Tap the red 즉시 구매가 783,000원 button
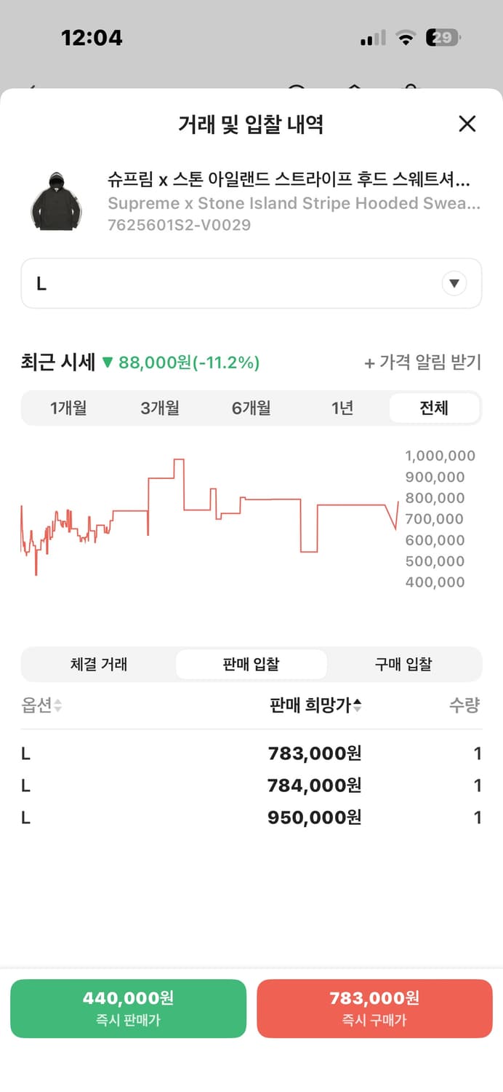The height and width of the screenshot is (1092, 503). pyautogui.click(x=374, y=1009)
